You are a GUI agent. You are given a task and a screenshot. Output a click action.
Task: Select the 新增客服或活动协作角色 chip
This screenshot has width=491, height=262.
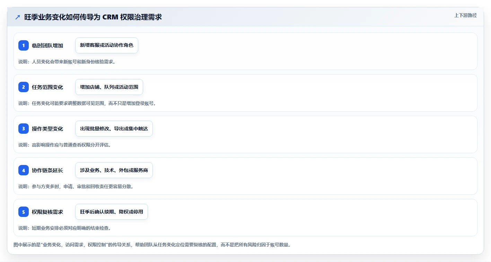pyautogui.click(x=107, y=45)
